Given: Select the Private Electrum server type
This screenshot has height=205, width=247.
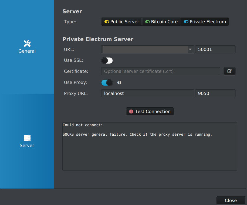Looking at the screenshot, I should point(205,22).
